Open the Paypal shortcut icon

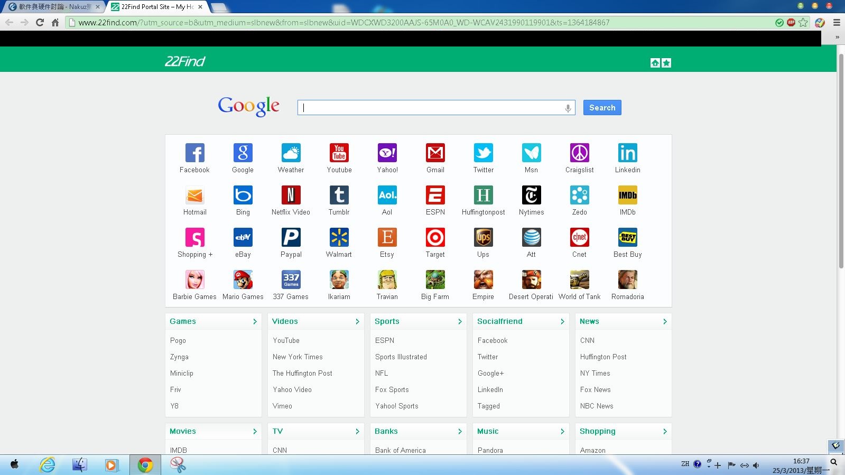(x=291, y=238)
